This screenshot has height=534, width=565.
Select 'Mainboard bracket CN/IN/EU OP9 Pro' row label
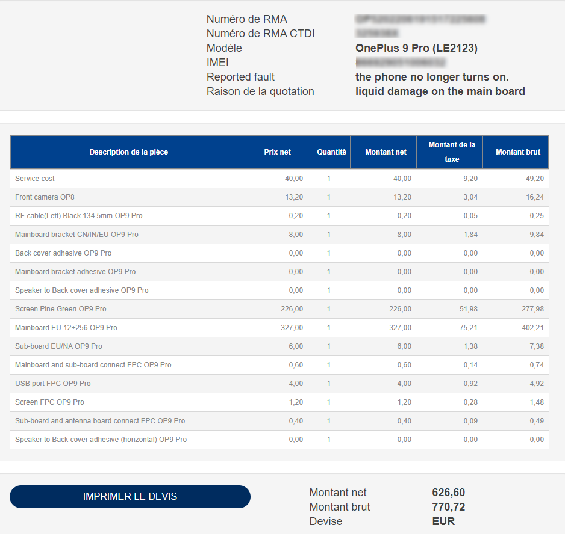point(76,235)
